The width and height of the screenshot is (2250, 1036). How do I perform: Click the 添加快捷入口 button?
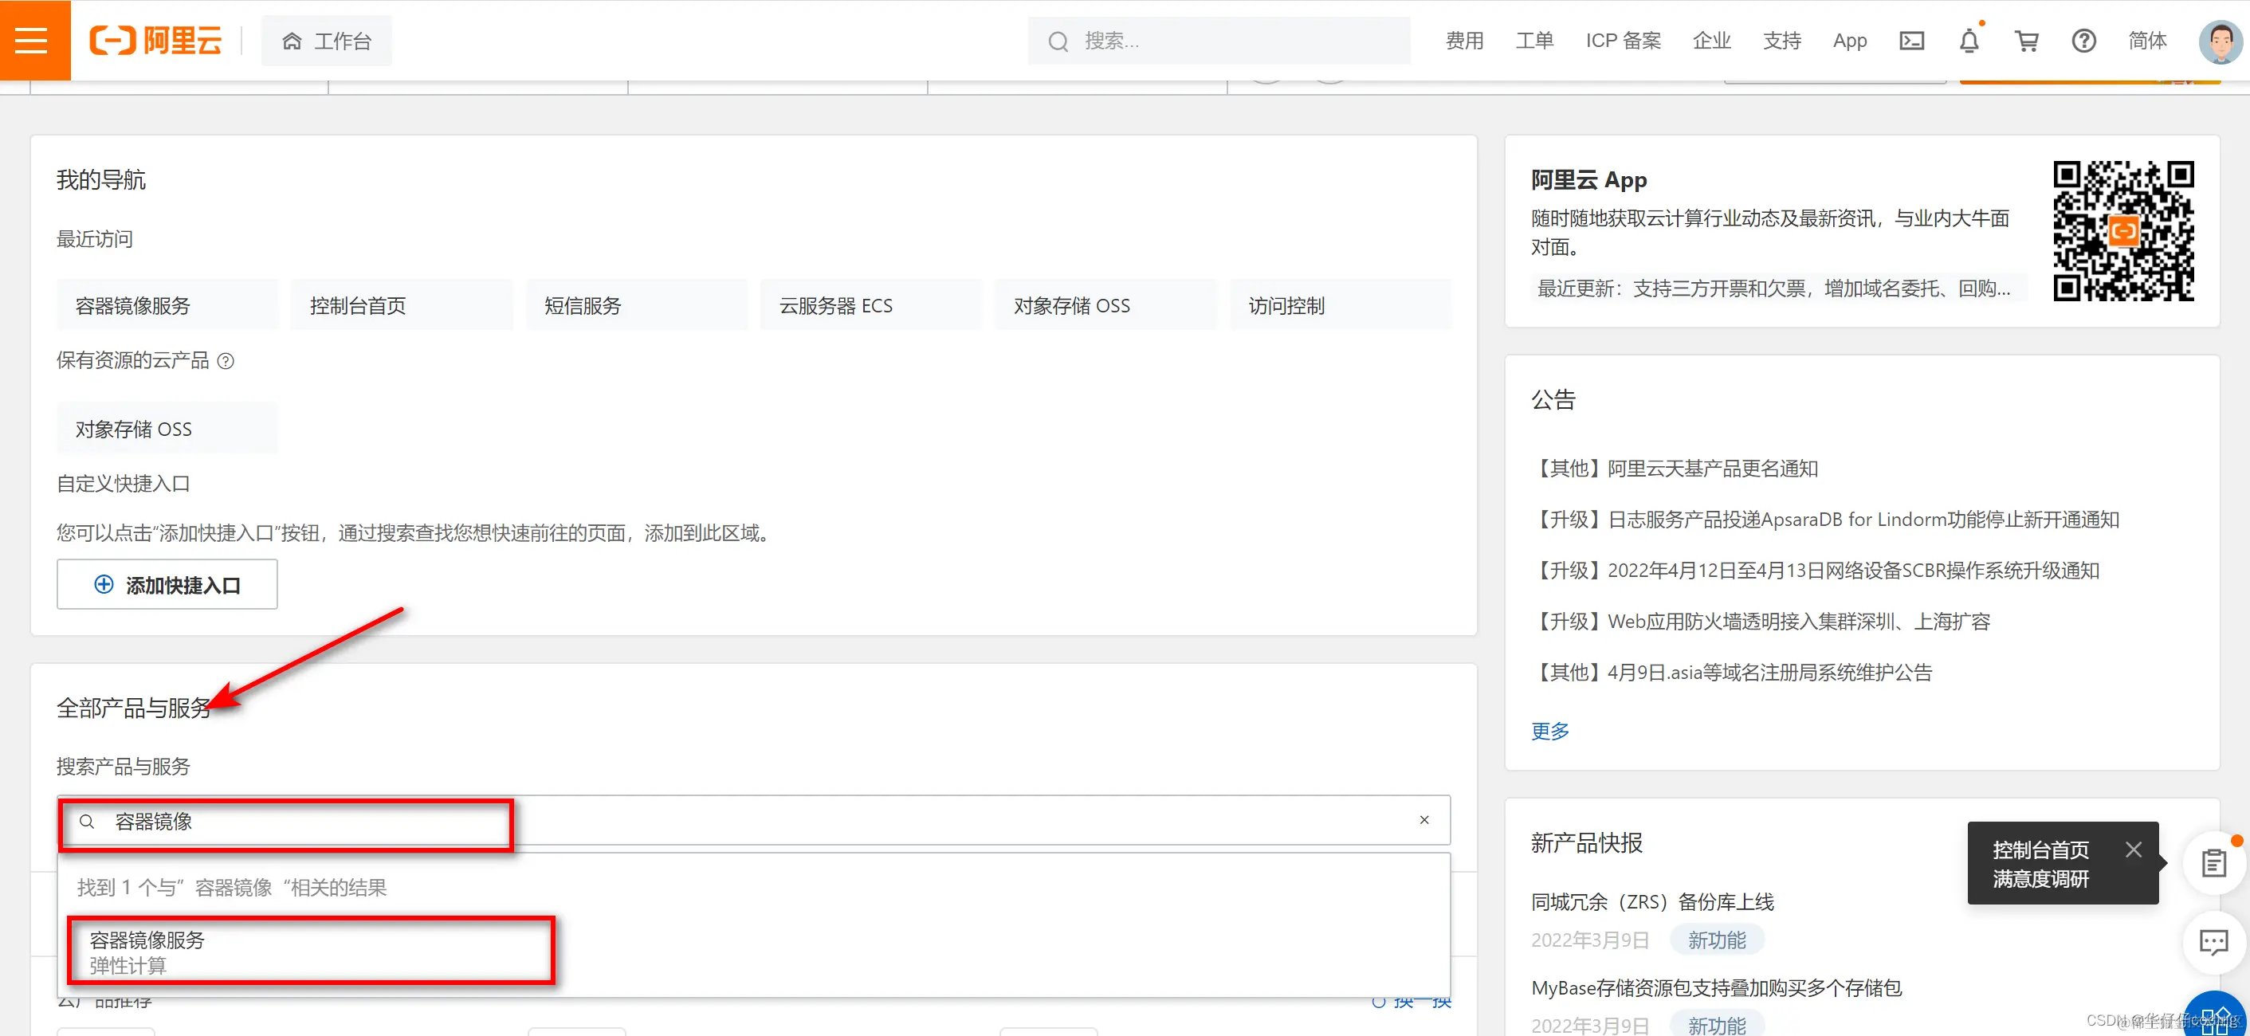(x=167, y=584)
